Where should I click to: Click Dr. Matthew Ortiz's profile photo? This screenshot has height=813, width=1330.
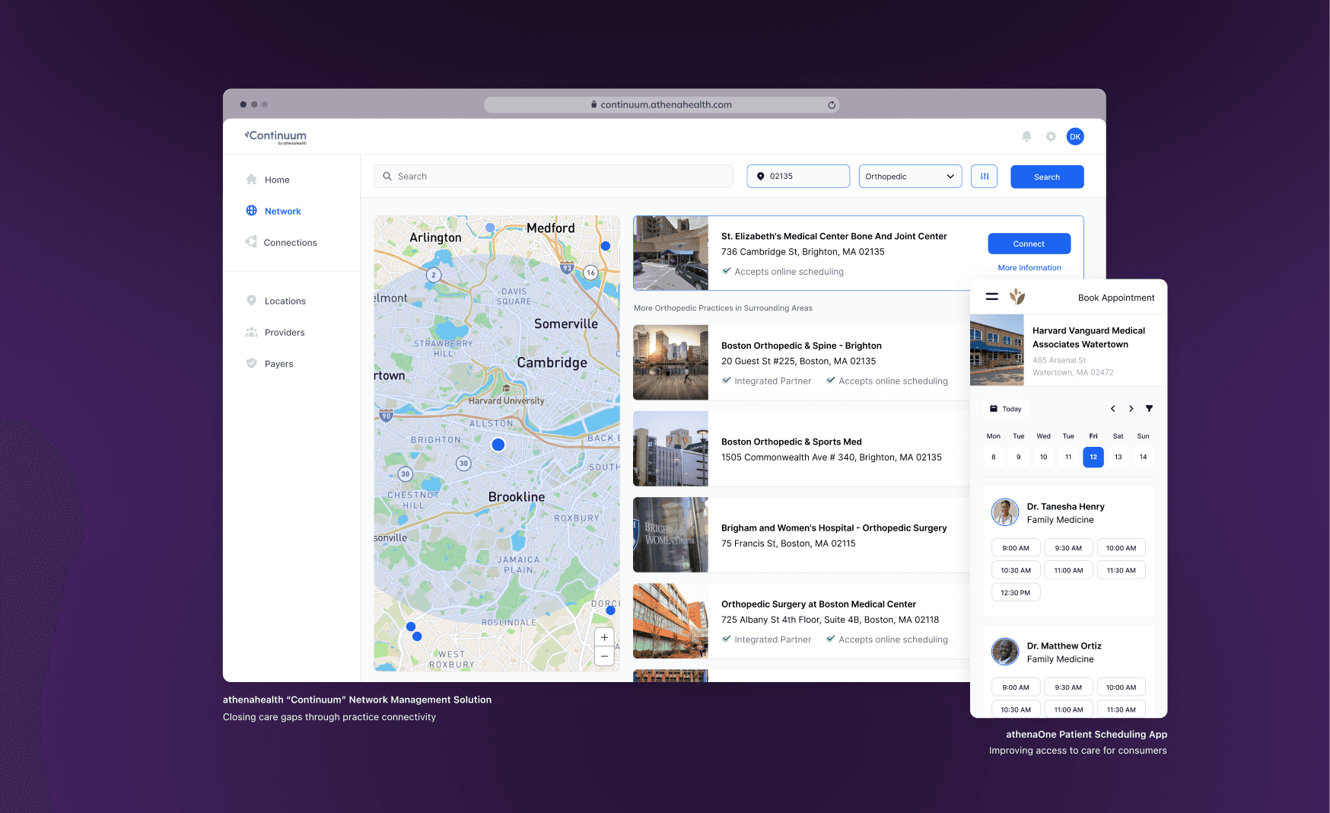point(1005,652)
